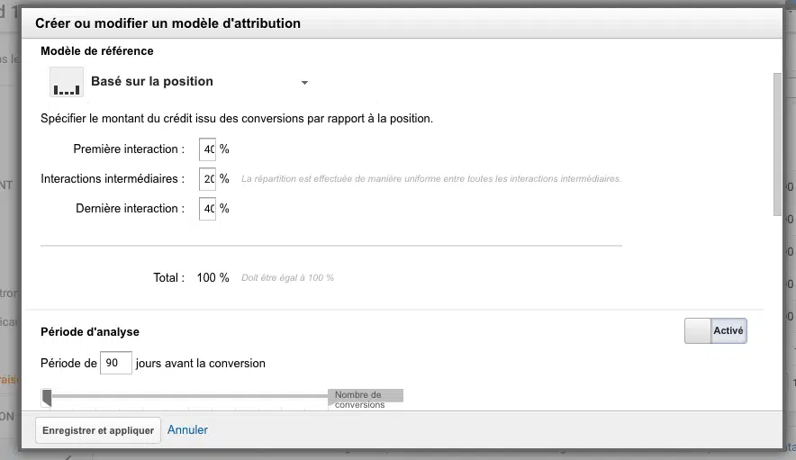Cancel with the Annuler link
Screen dimensions: 796x460
click(187, 430)
